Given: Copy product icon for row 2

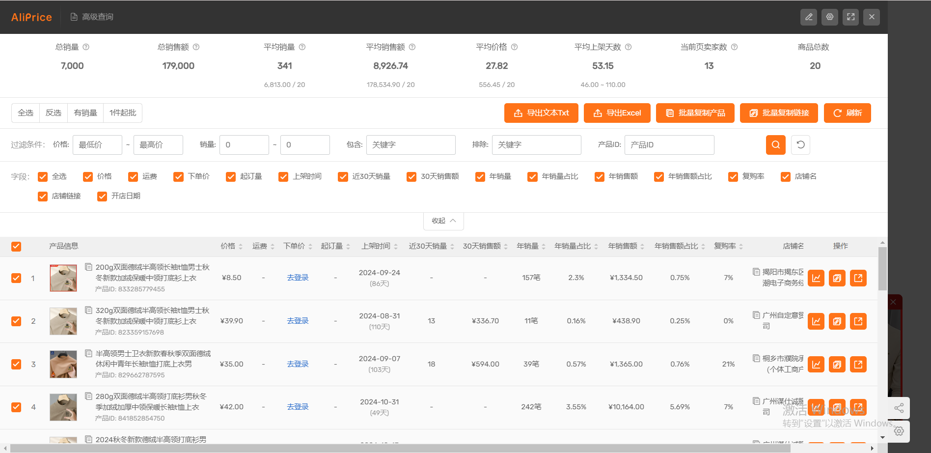Looking at the screenshot, I should coord(837,321).
